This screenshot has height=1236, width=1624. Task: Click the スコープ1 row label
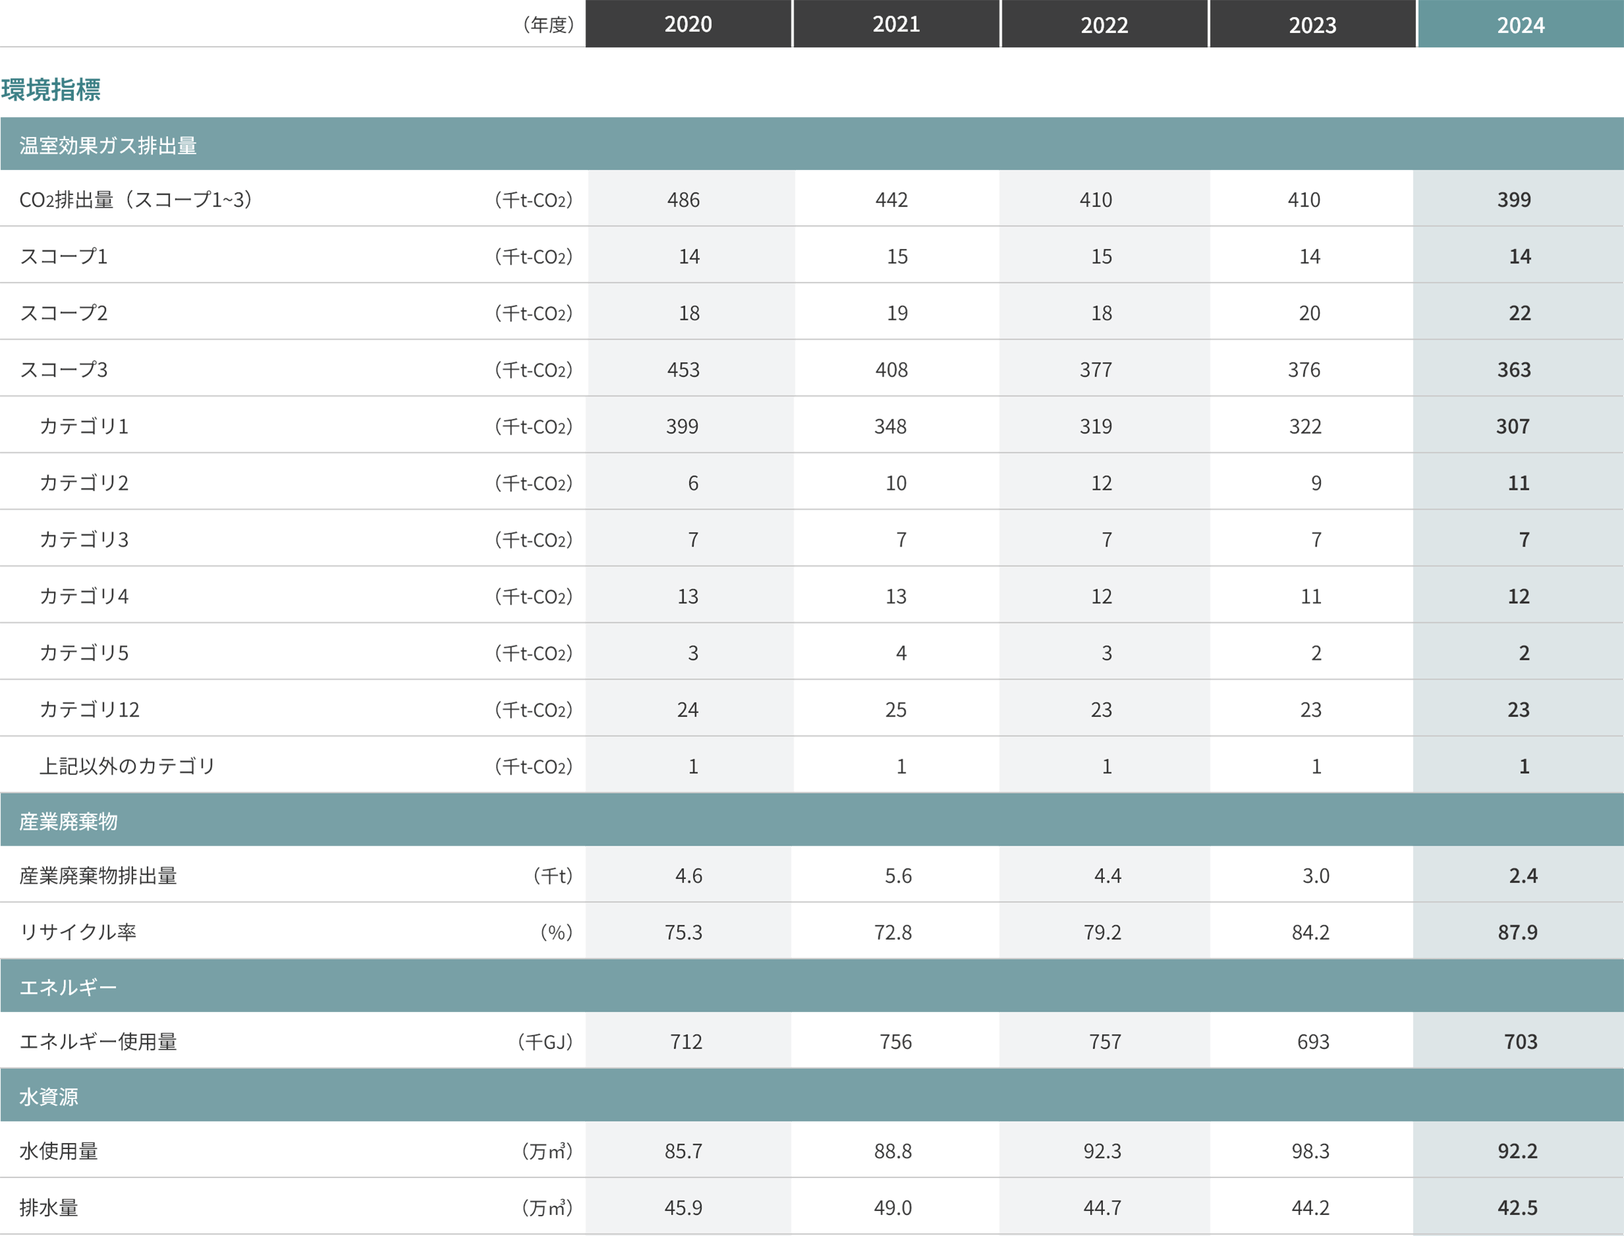(x=63, y=256)
